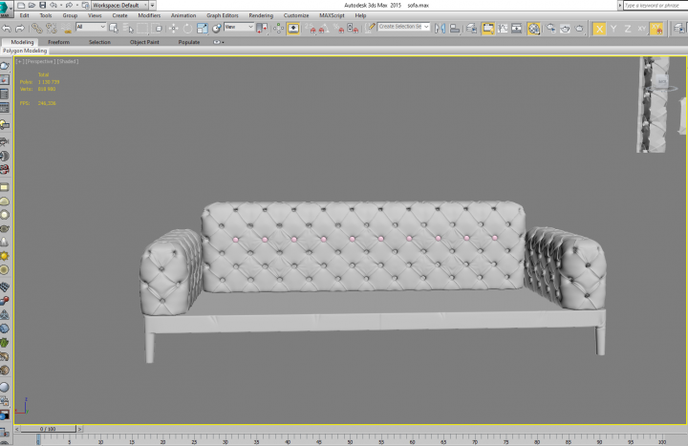Click the Align tool icon
688x446 pixels.
coord(455,29)
